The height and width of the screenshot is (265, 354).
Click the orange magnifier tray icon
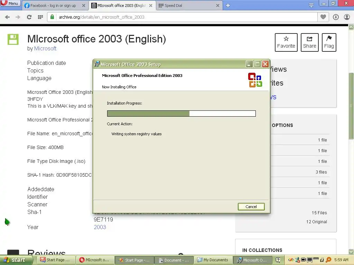tap(328, 260)
